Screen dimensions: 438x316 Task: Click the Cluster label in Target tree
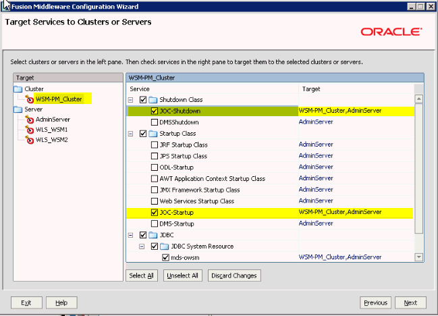click(34, 89)
